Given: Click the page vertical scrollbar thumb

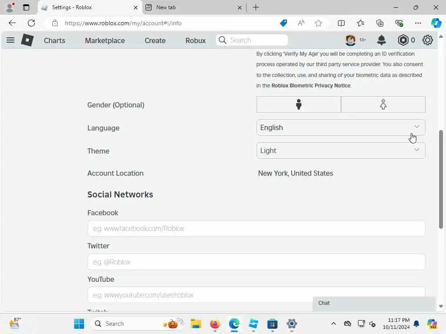Looking at the screenshot, I should tap(441, 179).
